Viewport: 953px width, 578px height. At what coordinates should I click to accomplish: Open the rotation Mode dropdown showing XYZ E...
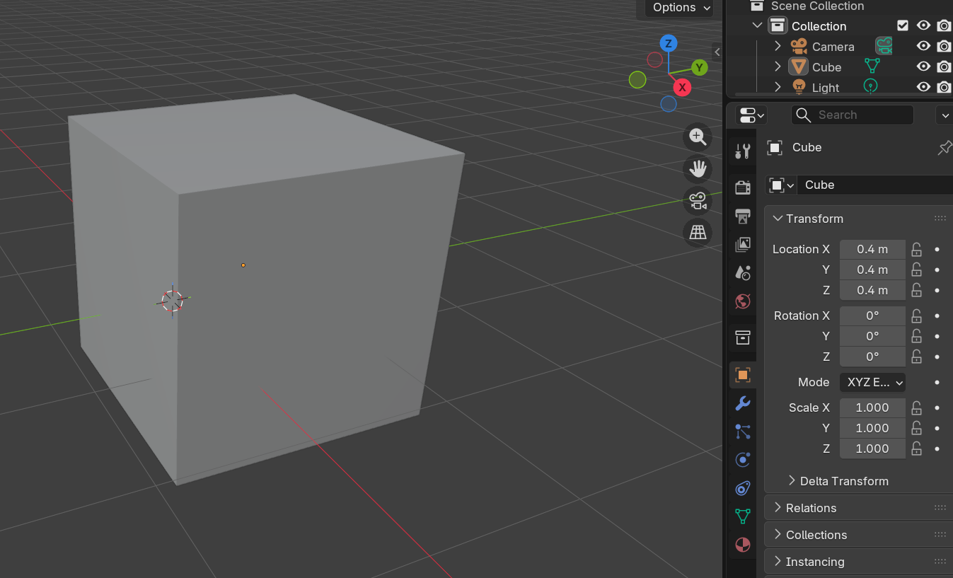point(872,382)
